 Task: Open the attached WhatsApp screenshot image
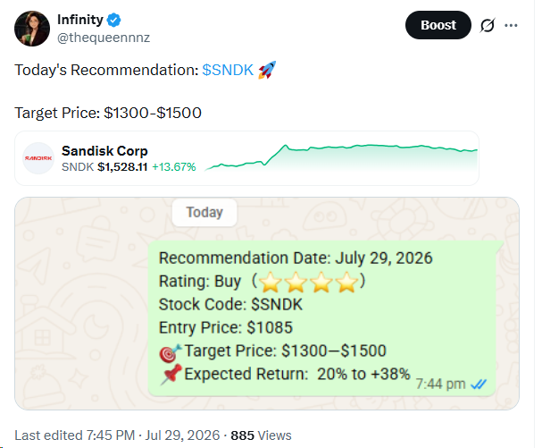tap(267, 304)
